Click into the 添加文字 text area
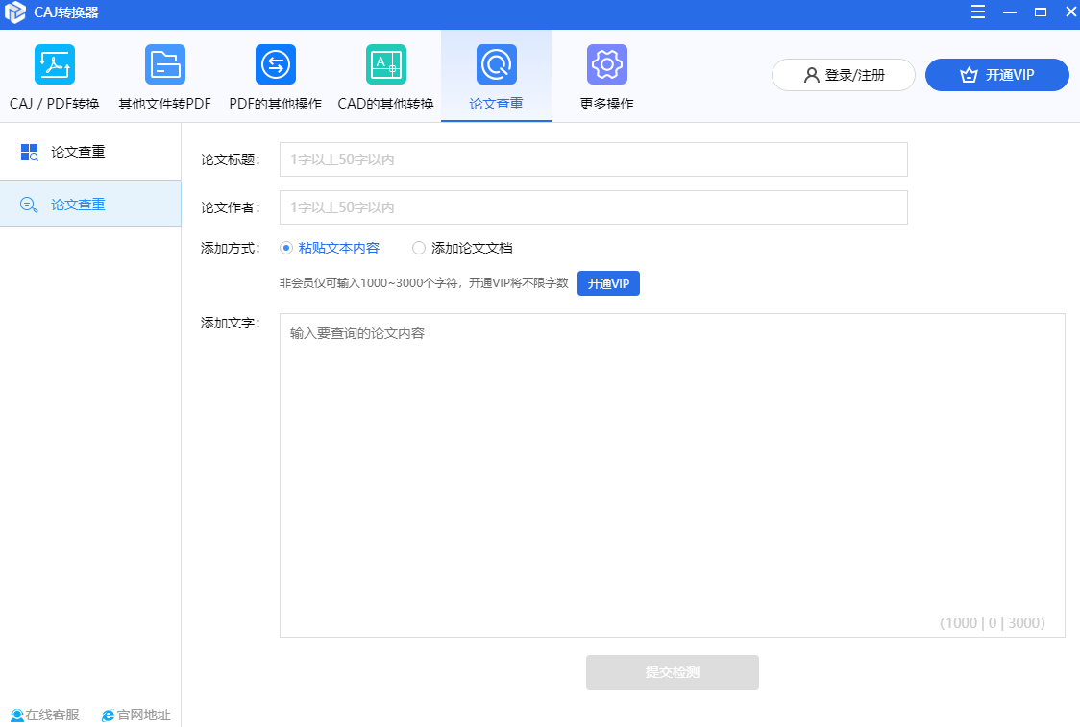 pos(673,475)
